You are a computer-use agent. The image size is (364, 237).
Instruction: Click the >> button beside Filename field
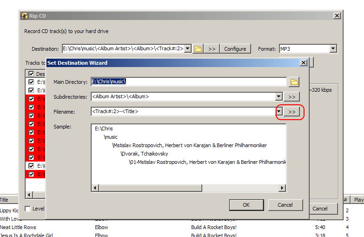click(x=292, y=112)
